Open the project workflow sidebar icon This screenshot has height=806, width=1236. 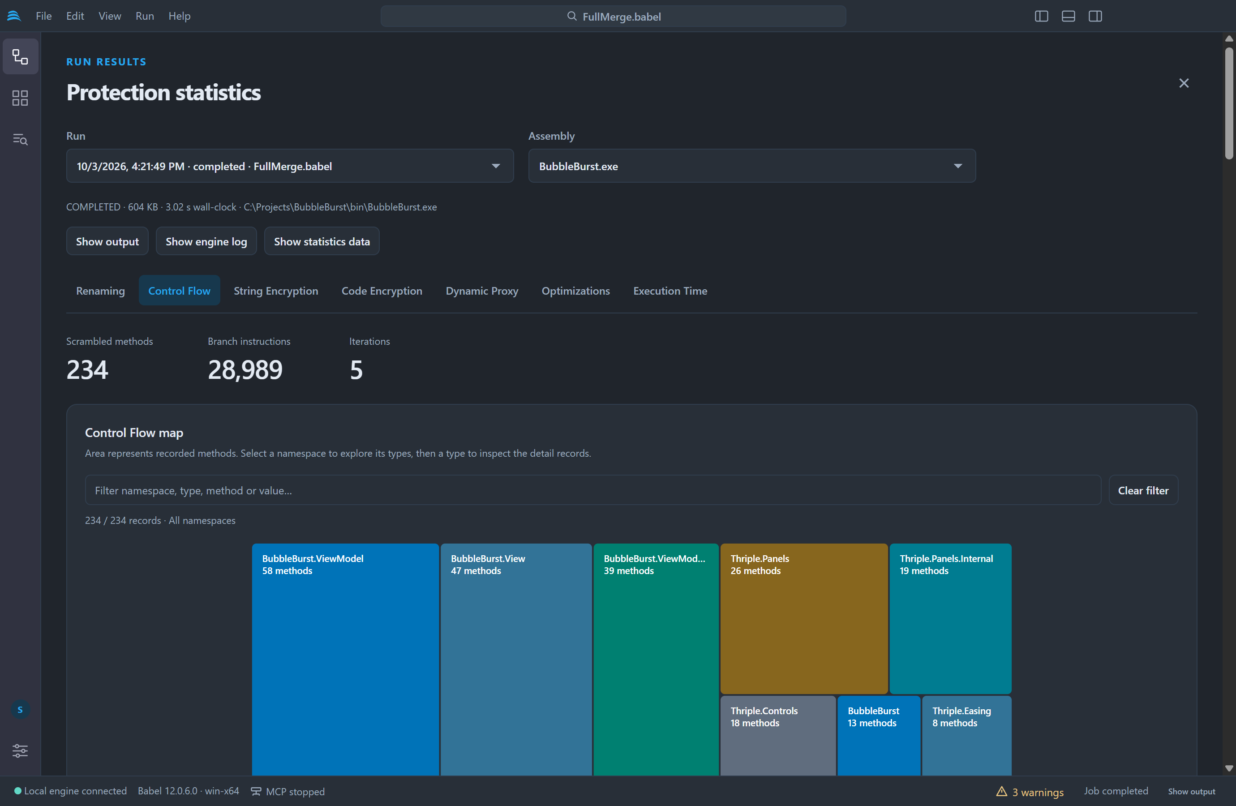click(x=20, y=56)
